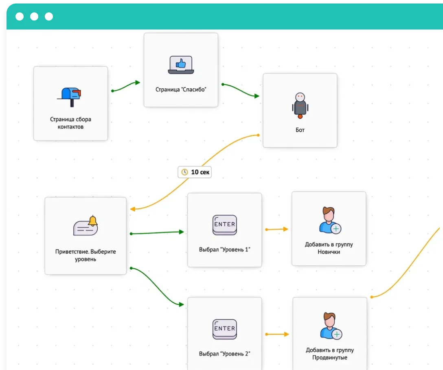Click the Страница "Спасибо" label
The height and width of the screenshot is (370, 443).
click(x=181, y=90)
